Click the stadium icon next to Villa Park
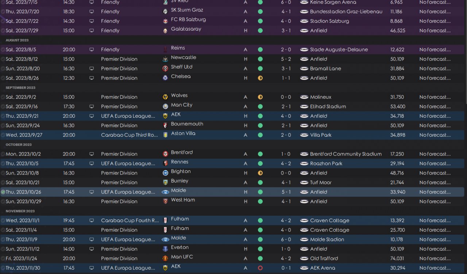The image size is (467, 274). pyautogui.click(x=304, y=135)
